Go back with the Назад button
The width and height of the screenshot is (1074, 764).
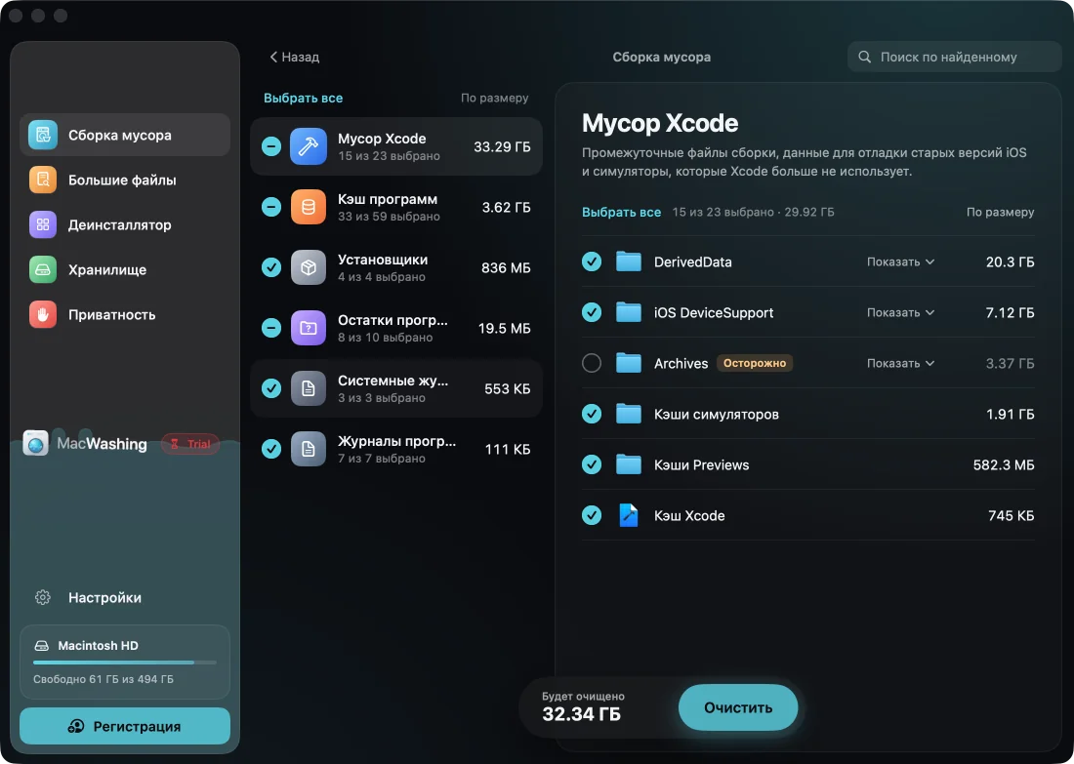point(295,57)
